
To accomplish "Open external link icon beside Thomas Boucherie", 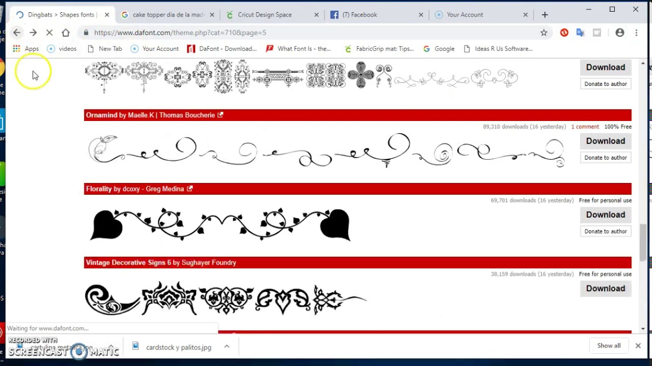I will coord(221,115).
